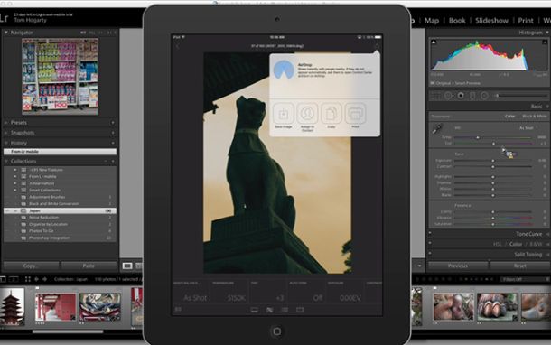The width and height of the screenshot is (551, 345).
Task: Choose Color treatment in Basic panel
Action: coord(509,116)
